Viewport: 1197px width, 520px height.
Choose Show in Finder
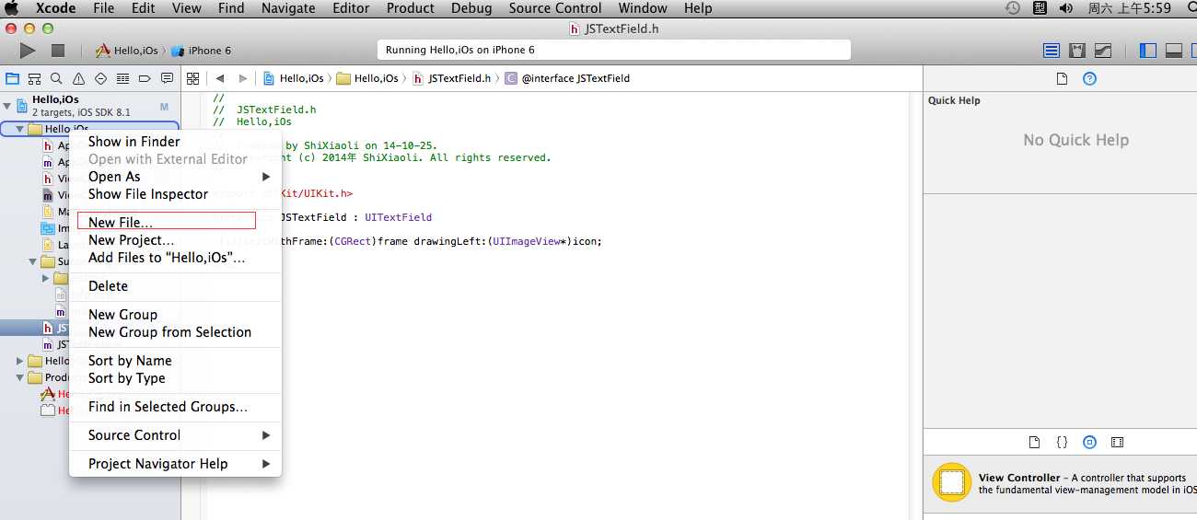tap(175, 142)
